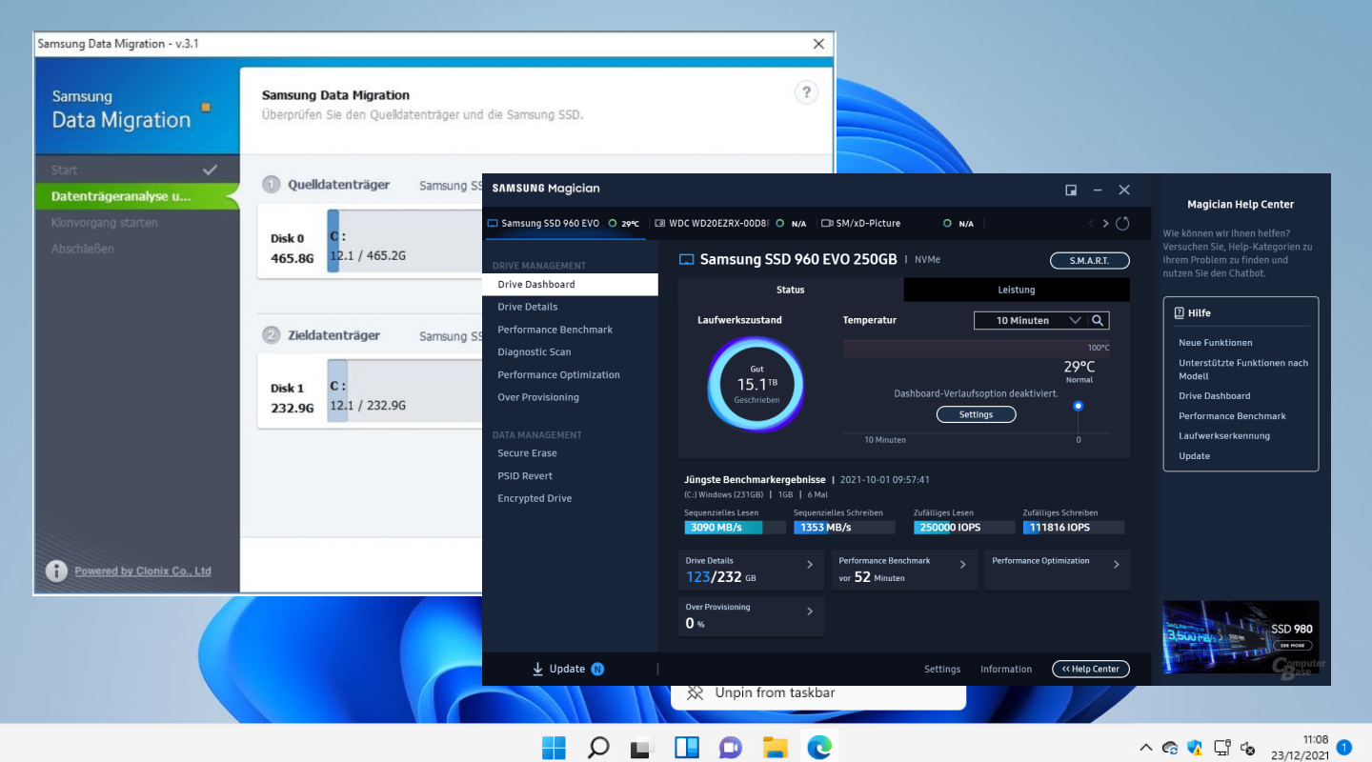Click the muted volume tray icon
1372x762 pixels.
tap(1248, 749)
